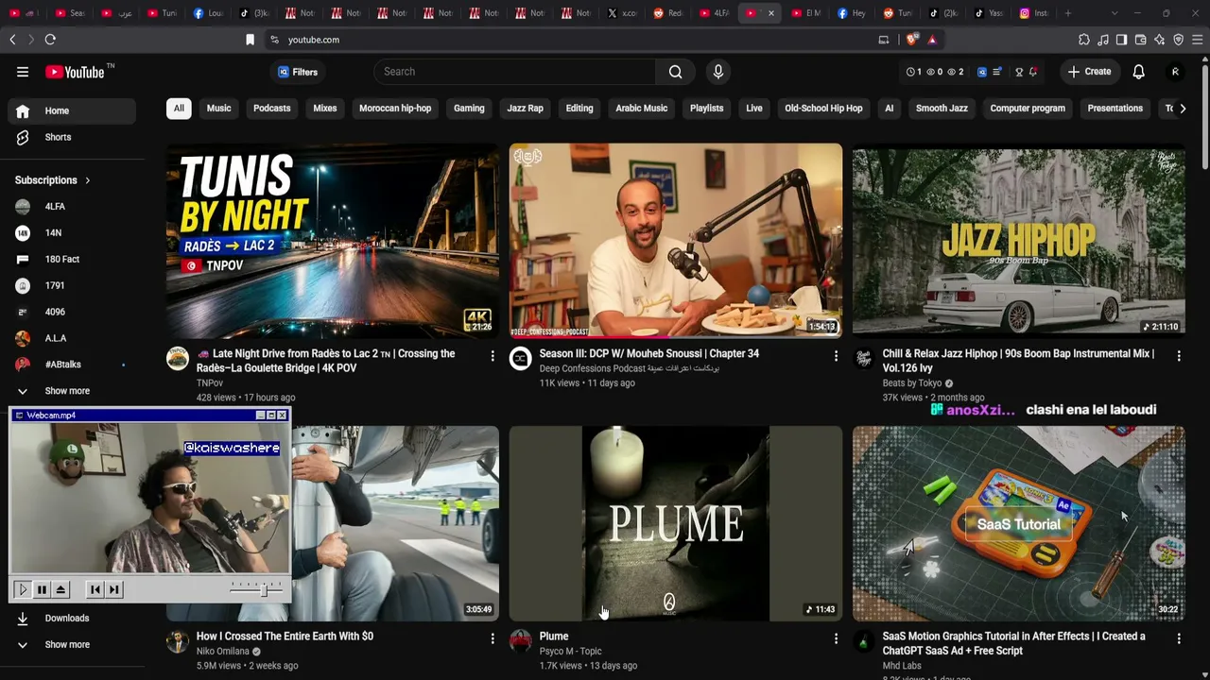
Task: Select the Old-School Hip Hop chip
Action: click(x=823, y=109)
